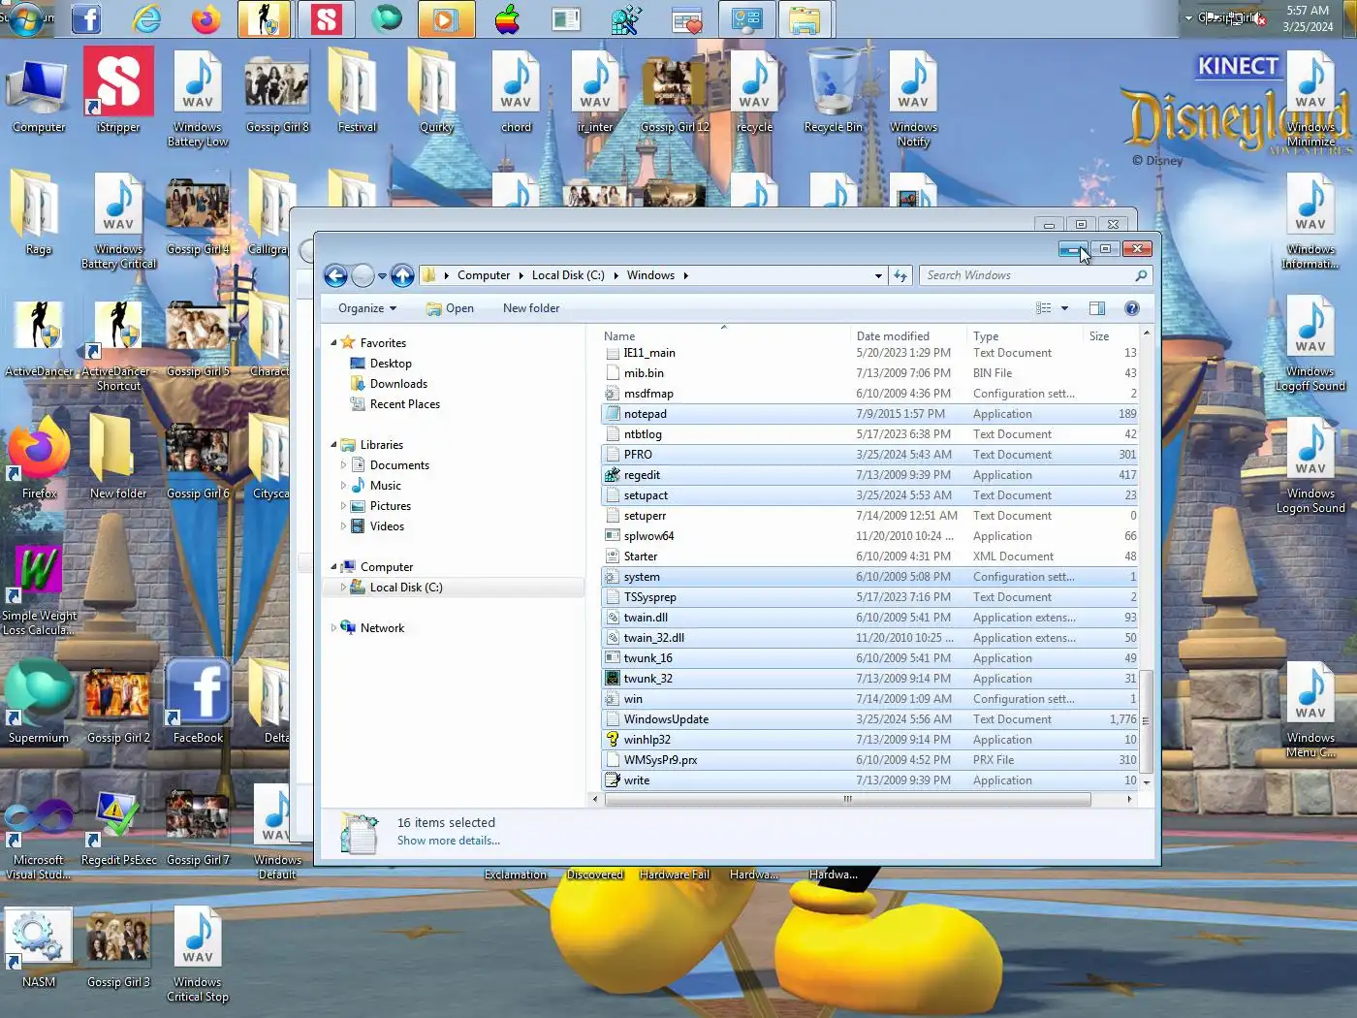Screen dimensions: 1357x1018
Task: Click the taskbar clock showing 5:57 AM
Action: tap(1308, 18)
